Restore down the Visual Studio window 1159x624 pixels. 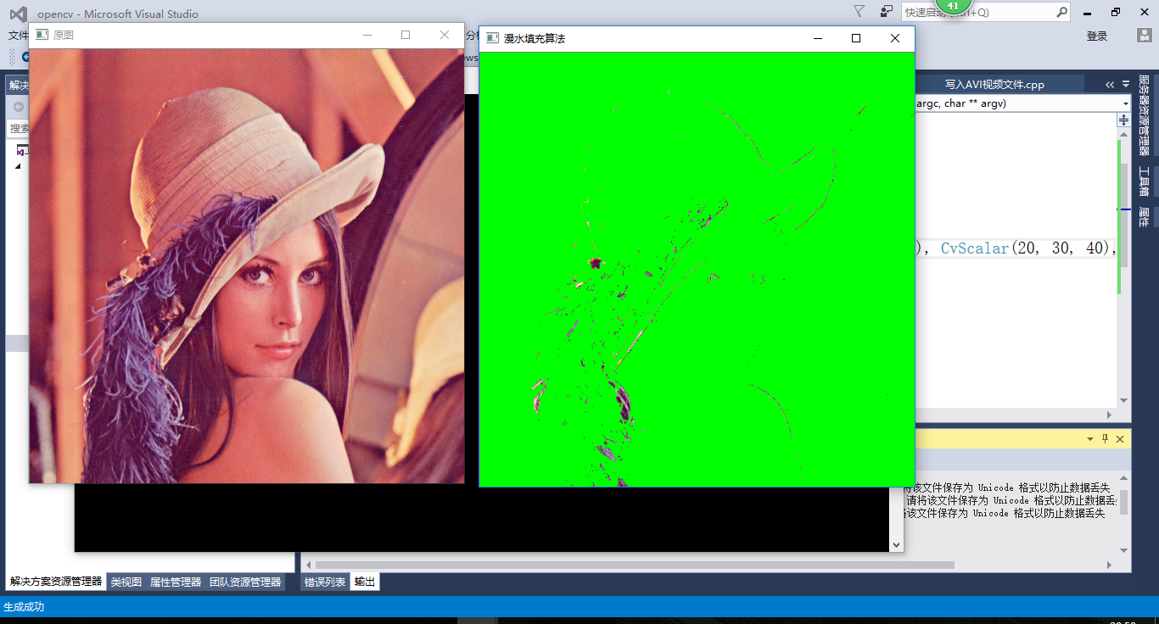(1116, 12)
